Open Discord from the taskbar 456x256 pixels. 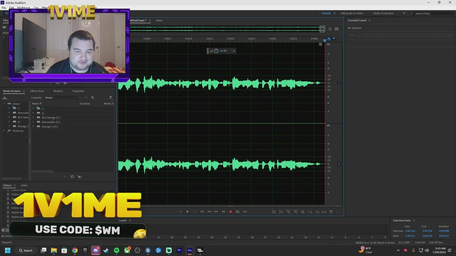(x=95, y=250)
